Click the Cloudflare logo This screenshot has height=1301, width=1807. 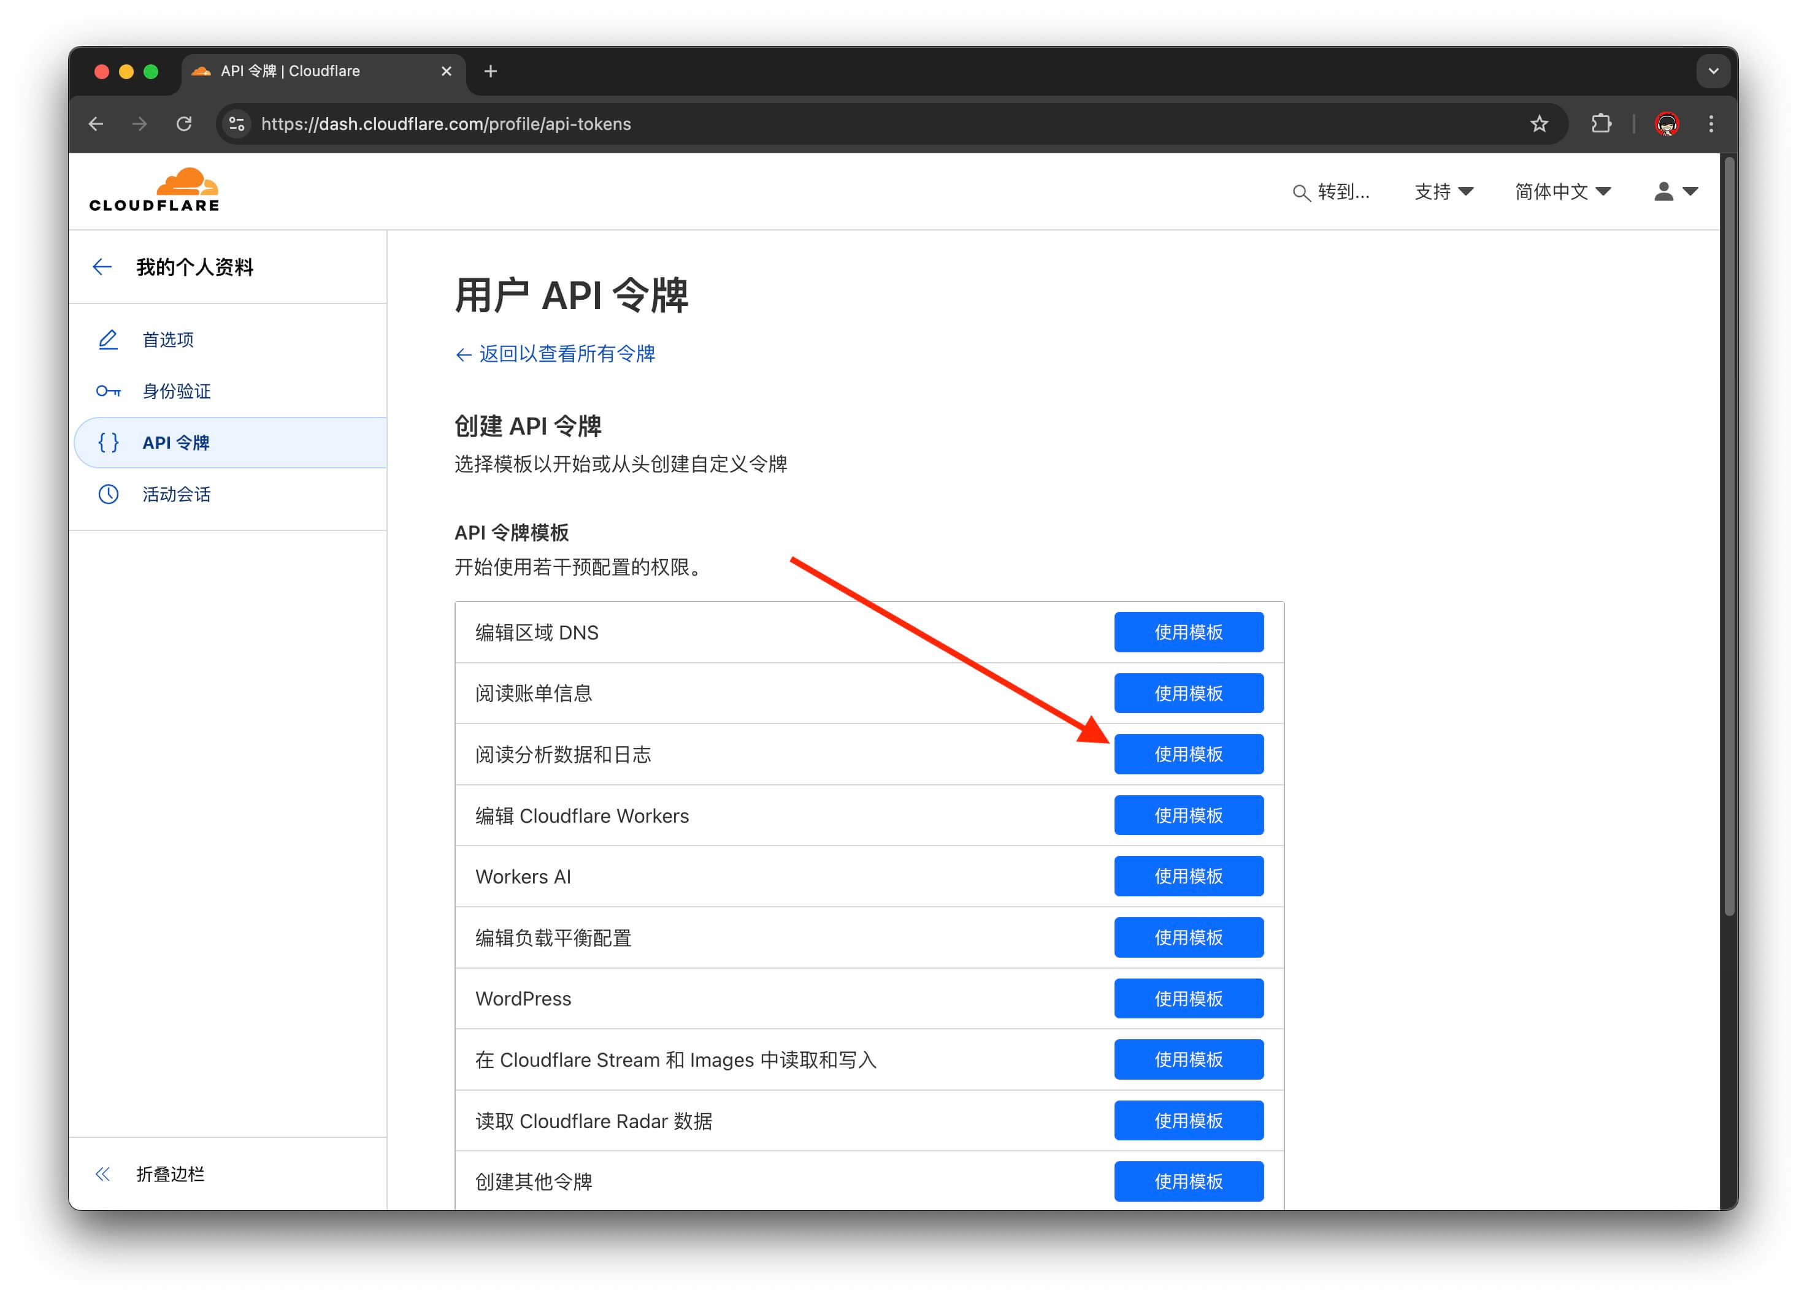click(x=154, y=189)
